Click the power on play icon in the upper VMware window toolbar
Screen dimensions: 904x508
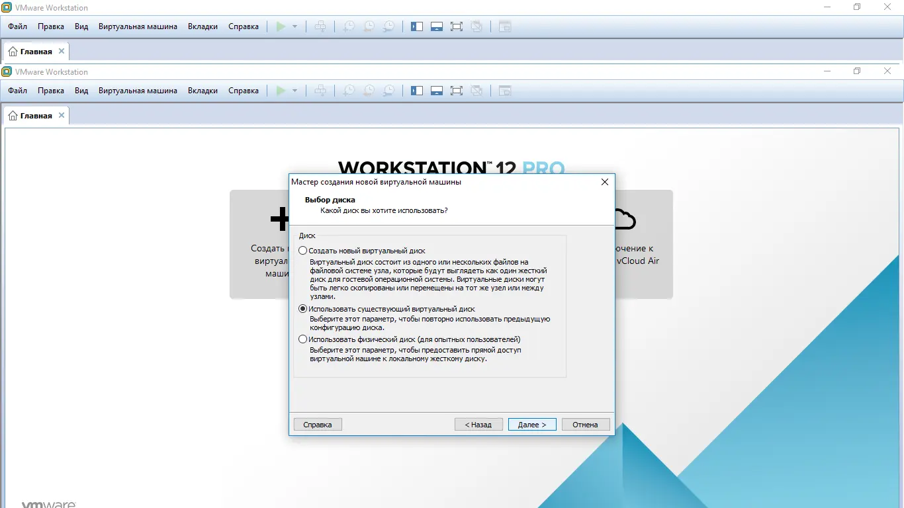281,26
